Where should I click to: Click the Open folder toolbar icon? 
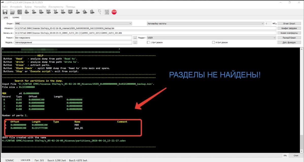(12, 12)
